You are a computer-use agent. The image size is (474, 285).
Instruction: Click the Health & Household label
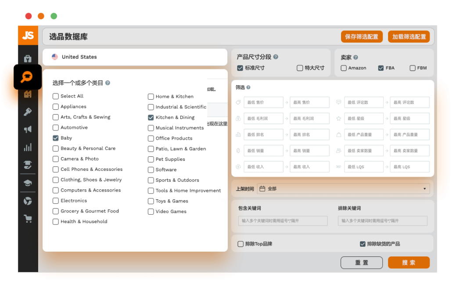pos(84,221)
